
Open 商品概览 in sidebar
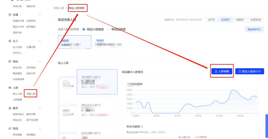(17, 73)
